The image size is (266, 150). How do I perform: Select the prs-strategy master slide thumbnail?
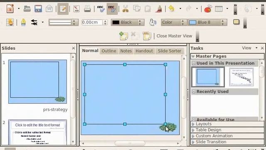click(37, 82)
